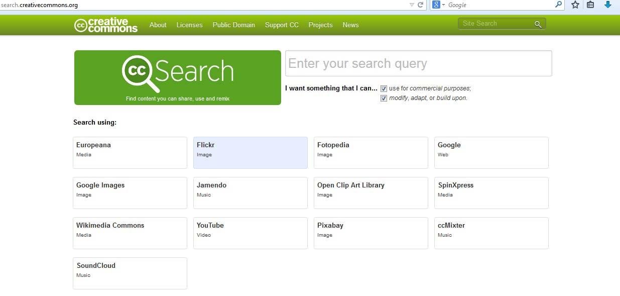Select Flickr as search source
The height and width of the screenshot is (296, 620).
(251, 153)
